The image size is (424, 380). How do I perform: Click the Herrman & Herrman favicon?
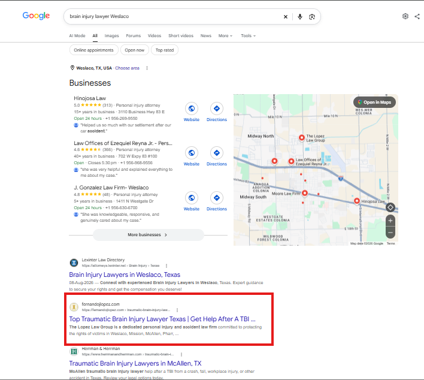point(74,351)
